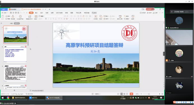Open the Insert ribbon tab

[36, 13]
